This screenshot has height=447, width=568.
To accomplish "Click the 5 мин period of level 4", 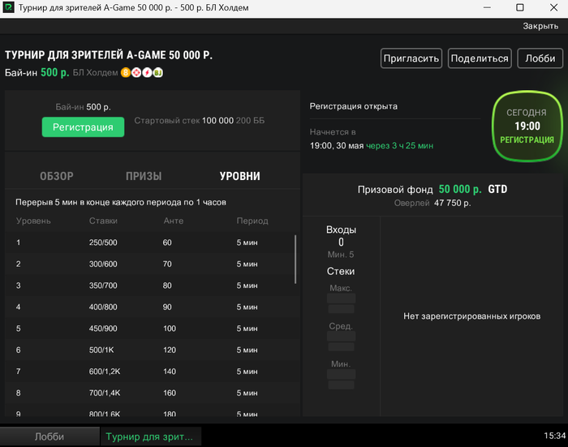I will point(247,307).
